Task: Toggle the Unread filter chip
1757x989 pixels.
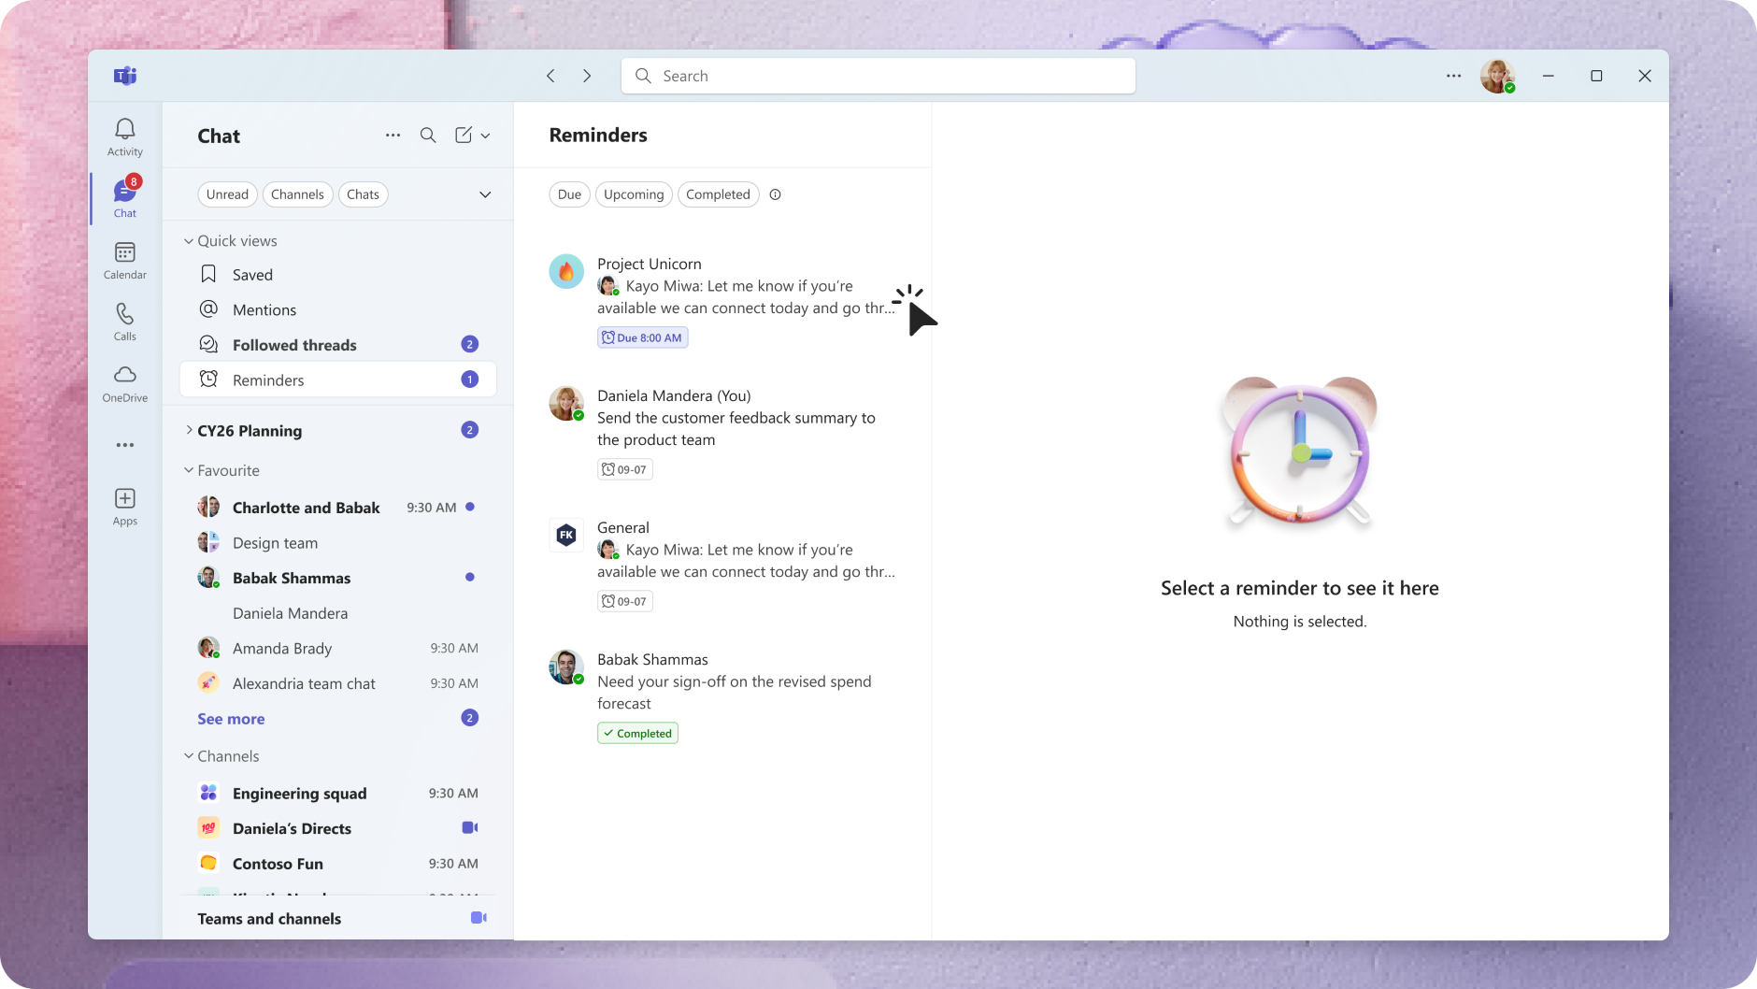Action: coord(227,194)
